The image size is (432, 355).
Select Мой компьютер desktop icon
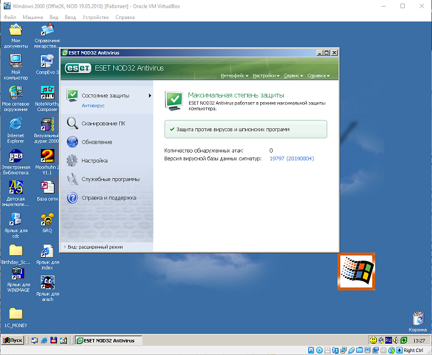click(16, 67)
